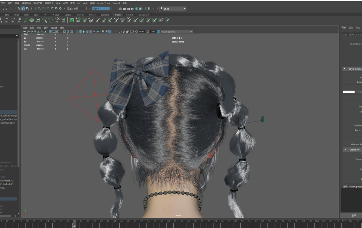Switch to the Bifrost shelf tab
The height and width of the screenshot is (228, 362).
pyautogui.click(x=80, y=14)
